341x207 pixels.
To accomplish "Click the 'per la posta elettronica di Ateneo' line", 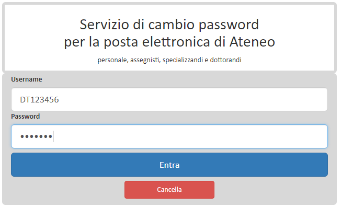I will (x=169, y=42).
